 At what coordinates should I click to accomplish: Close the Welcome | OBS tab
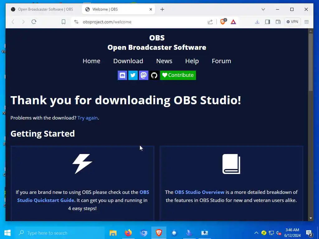click(151, 9)
